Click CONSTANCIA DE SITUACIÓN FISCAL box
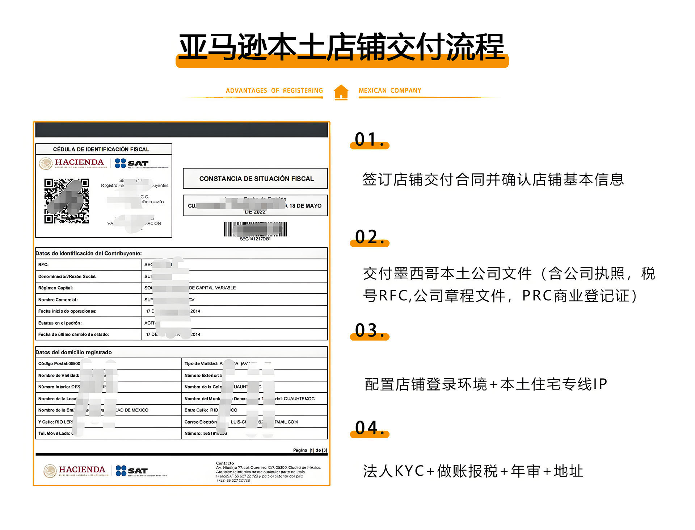The width and height of the screenshot is (695, 530). 256,179
